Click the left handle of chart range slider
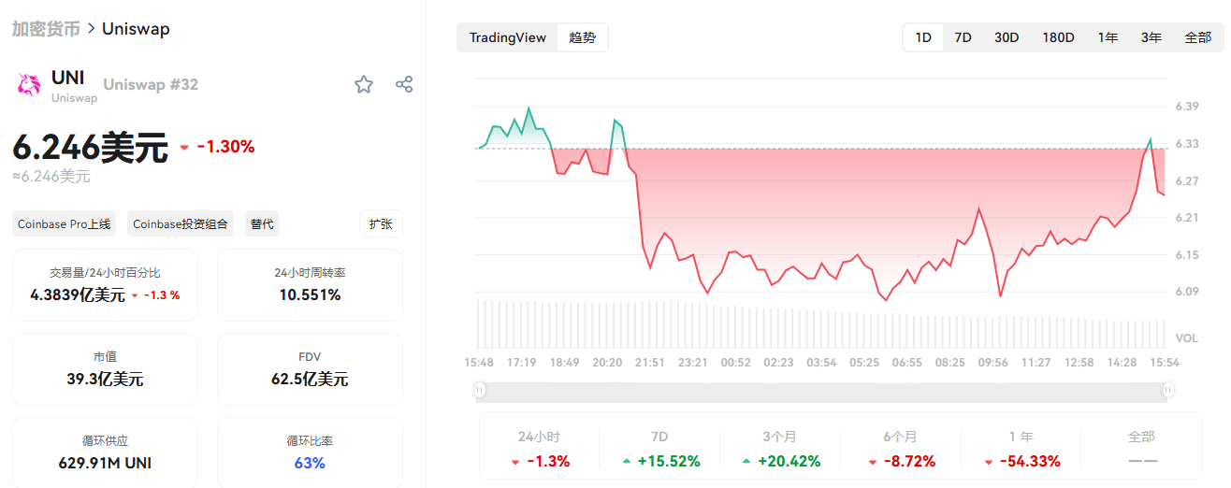Viewport: 1231px width, 488px height. tap(480, 390)
